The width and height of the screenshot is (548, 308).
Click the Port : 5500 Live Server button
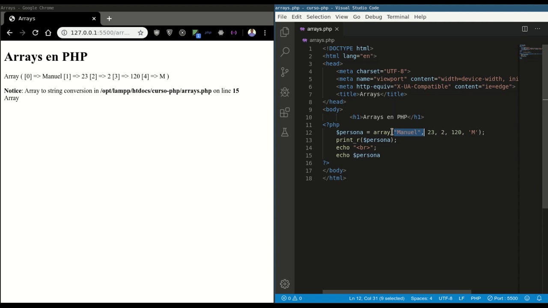503,298
